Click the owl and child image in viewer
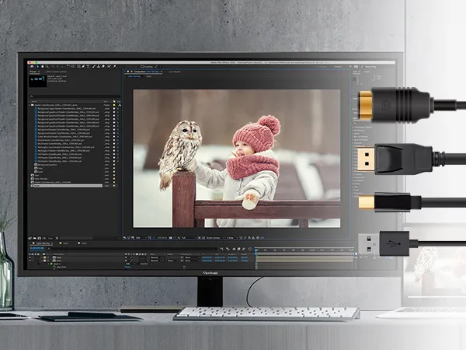 click(237, 159)
